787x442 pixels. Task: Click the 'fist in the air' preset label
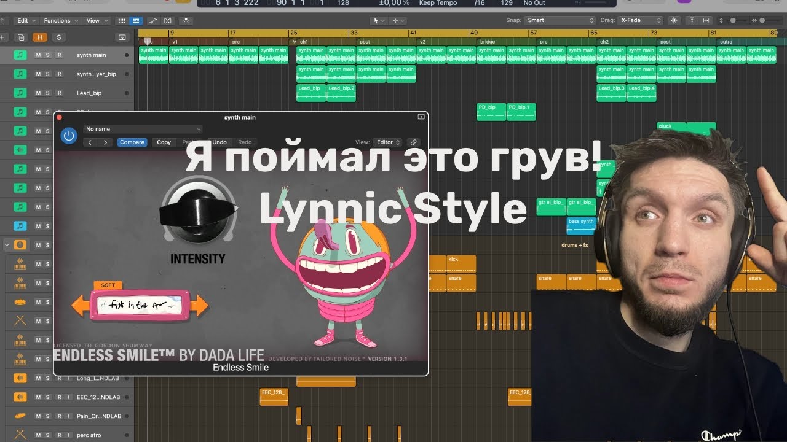coord(140,305)
